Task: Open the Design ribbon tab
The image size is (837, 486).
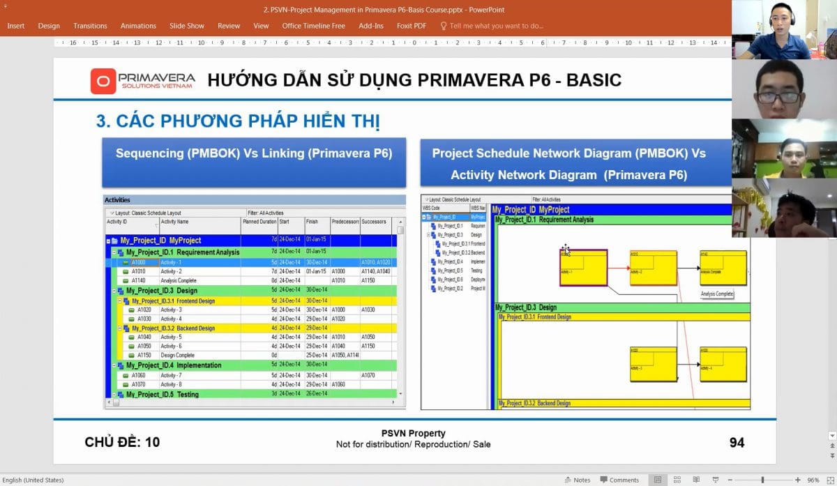Action: pos(49,26)
